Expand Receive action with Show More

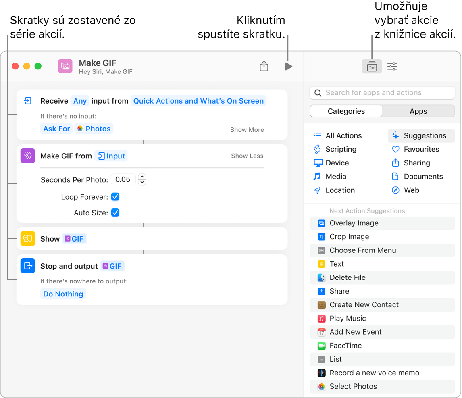click(247, 130)
